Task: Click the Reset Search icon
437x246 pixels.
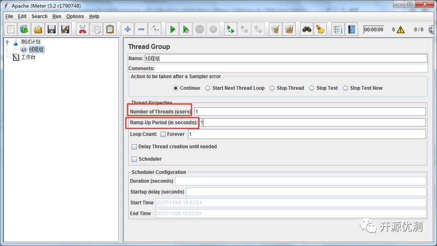Action: click(x=320, y=29)
